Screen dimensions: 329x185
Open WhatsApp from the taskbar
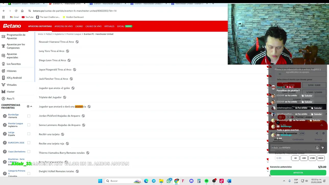coord(169,181)
